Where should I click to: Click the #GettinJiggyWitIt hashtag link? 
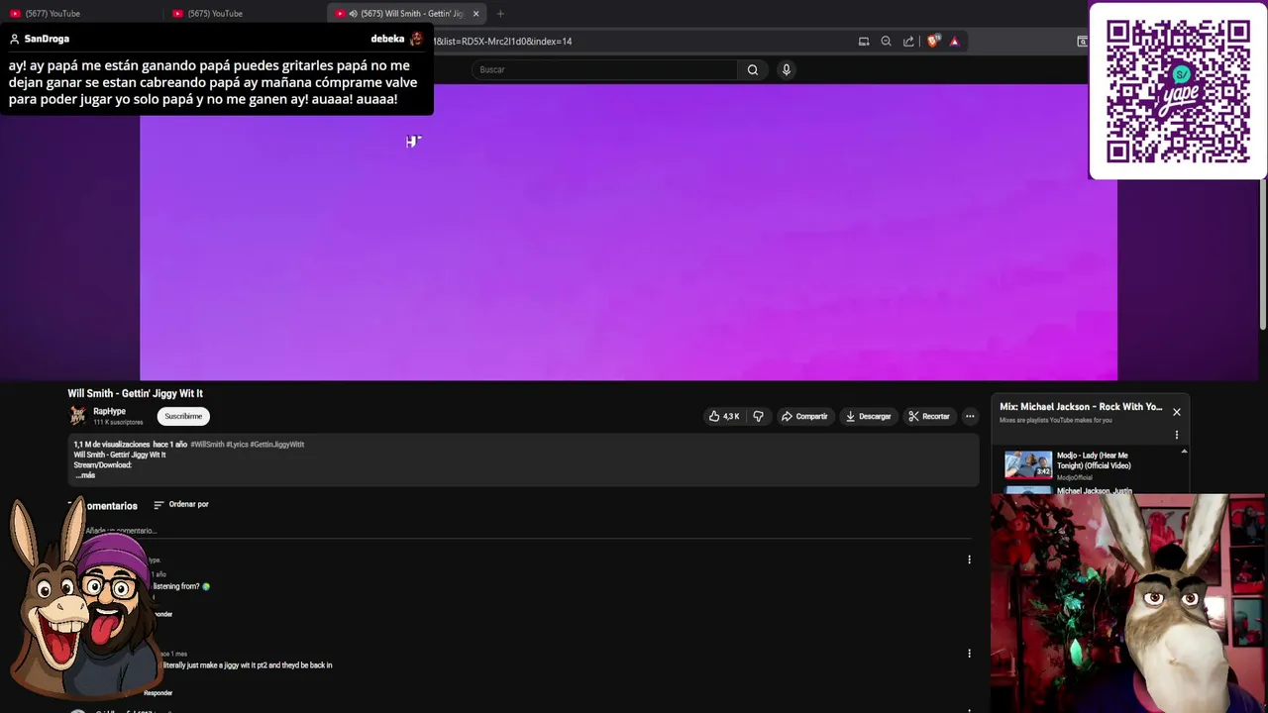tap(276, 445)
